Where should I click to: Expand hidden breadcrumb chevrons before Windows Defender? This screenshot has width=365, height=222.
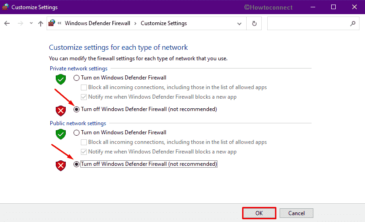tap(59, 23)
